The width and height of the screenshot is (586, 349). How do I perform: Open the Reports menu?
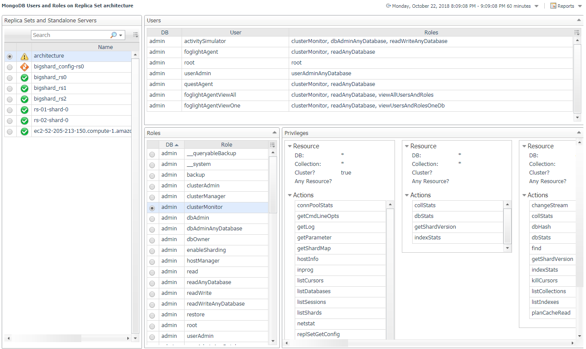[x=566, y=6]
